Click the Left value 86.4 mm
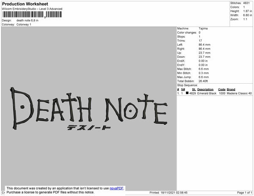 [204, 45]
